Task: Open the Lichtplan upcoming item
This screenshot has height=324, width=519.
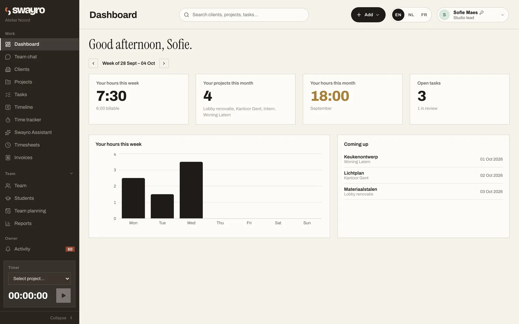Action: tap(423, 175)
